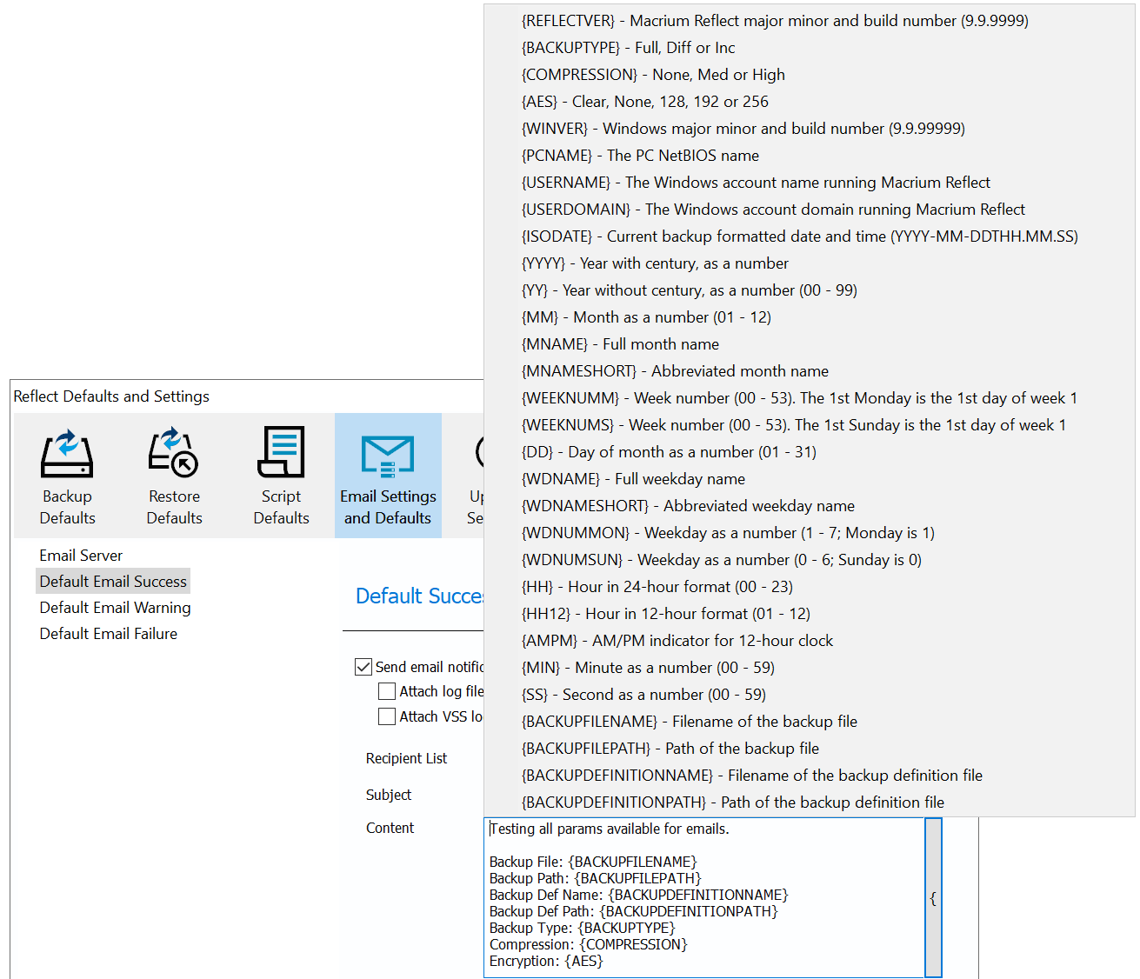Image resolution: width=1140 pixels, height=979 pixels.
Task: Insert {MM} month as a number
Action: [809, 317]
